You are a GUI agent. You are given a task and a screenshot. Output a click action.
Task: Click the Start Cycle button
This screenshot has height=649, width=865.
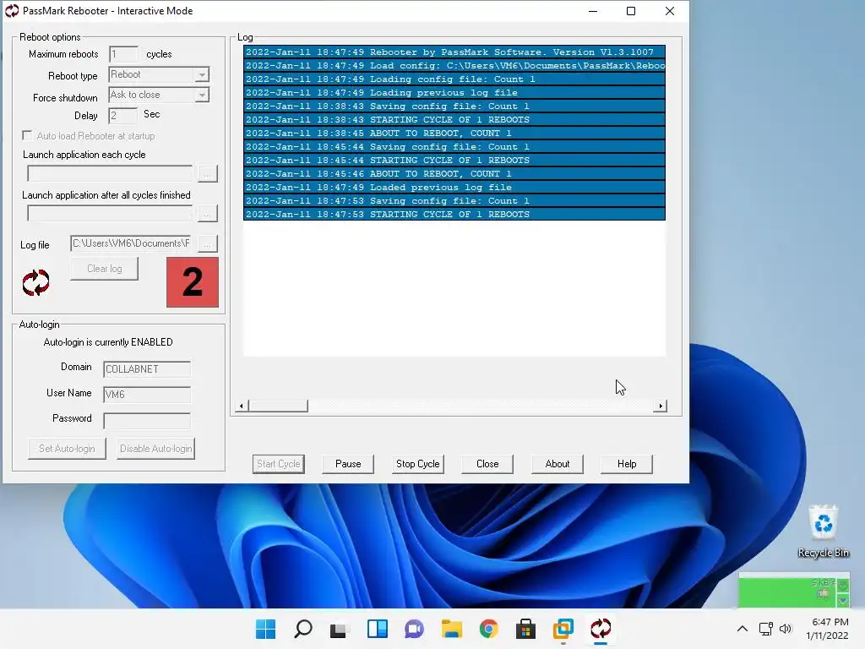(x=279, y=464)
